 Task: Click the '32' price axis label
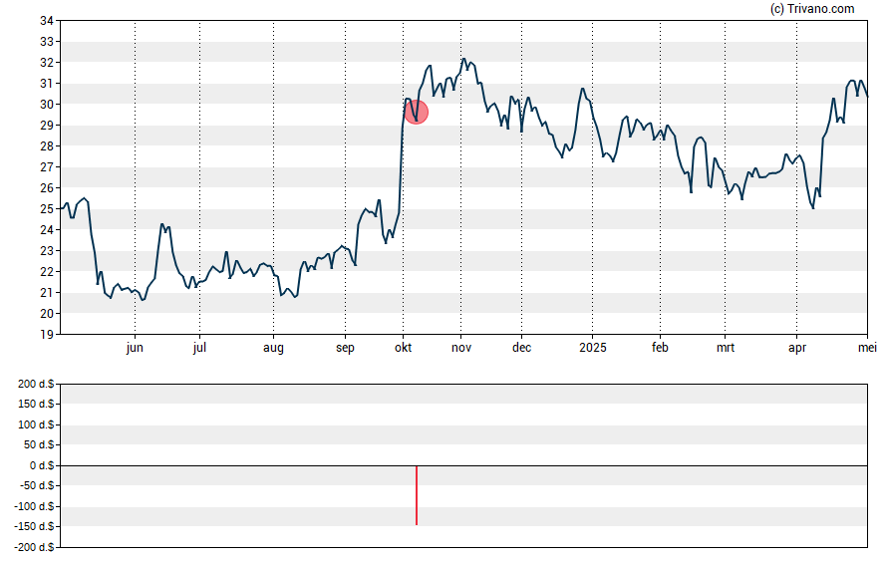pyautogui.click(x=46, y=63)
